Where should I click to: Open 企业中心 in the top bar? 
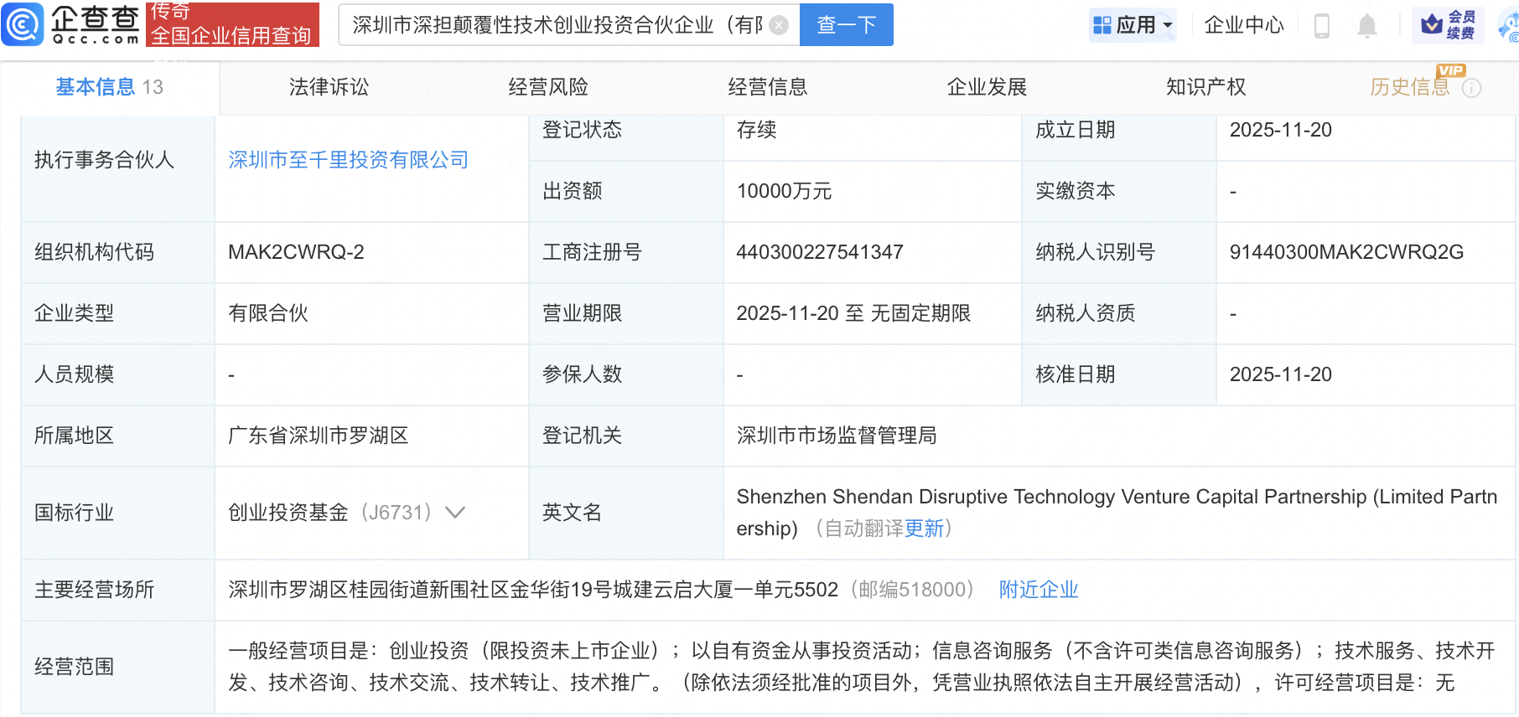pos(1244,25)
